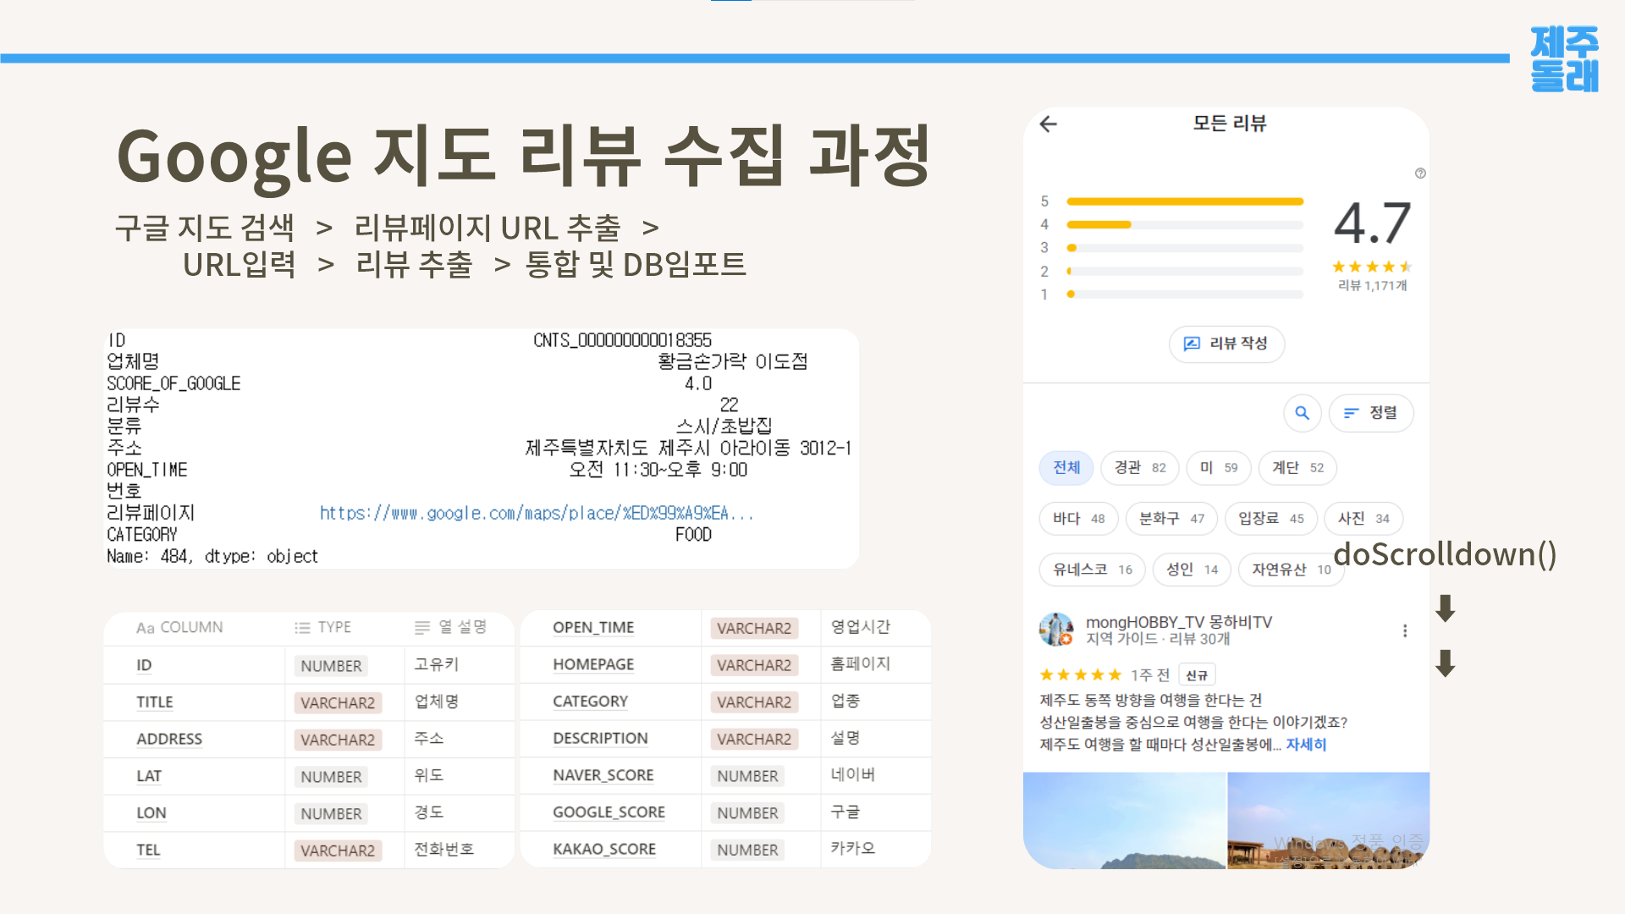The width and height of the screenshot is (1625, 914).
Task: Select the 경관 82 filter chip
Action: pos(1140,468)
